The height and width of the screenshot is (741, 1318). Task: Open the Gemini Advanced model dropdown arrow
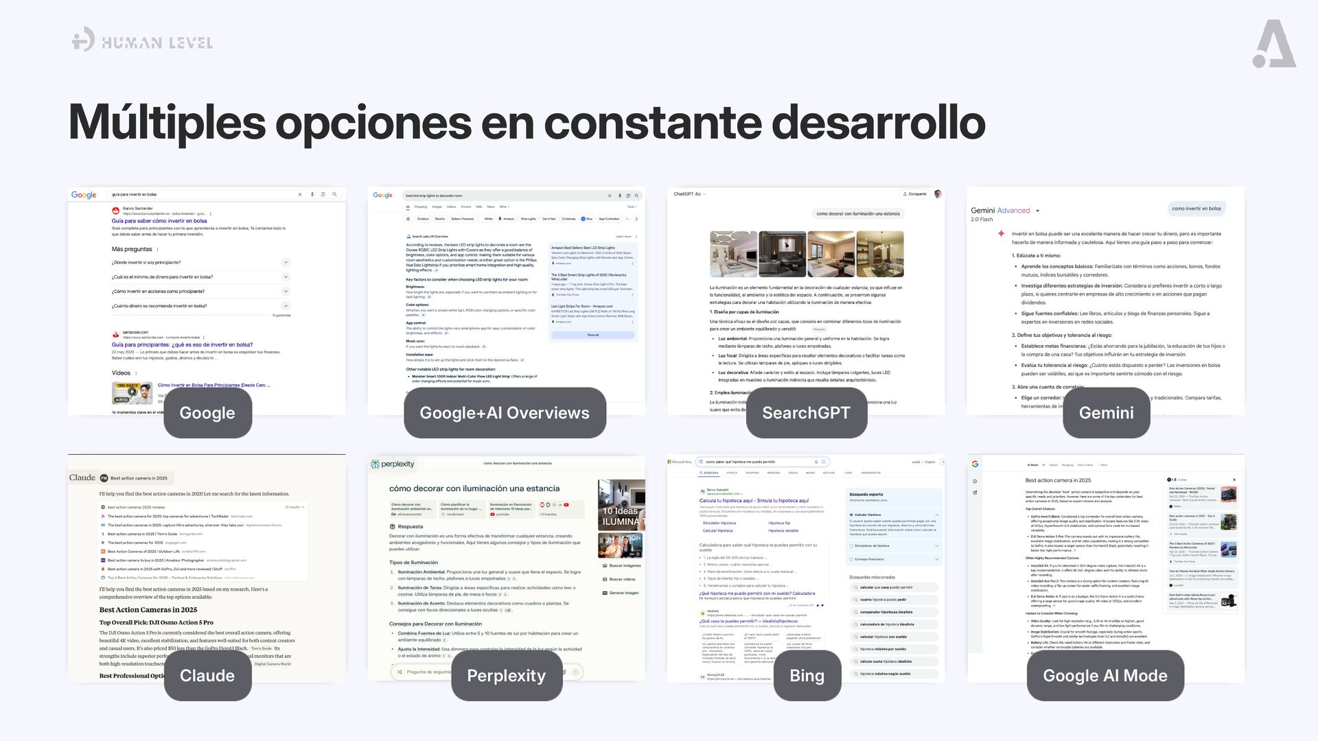(x=1037, y=211)
